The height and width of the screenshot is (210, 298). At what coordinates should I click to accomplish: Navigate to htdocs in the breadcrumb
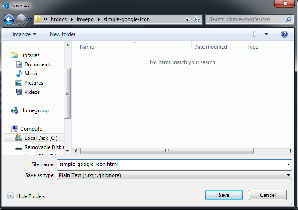pyautogui.click(x=59, y=19)
